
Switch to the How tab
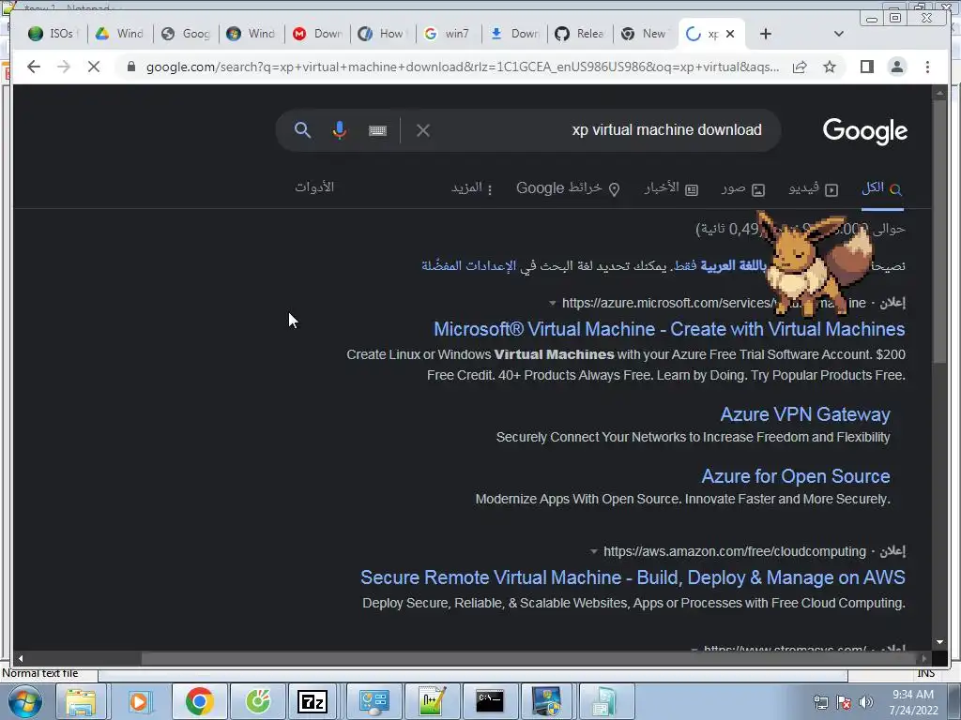[x=382, y=34]
